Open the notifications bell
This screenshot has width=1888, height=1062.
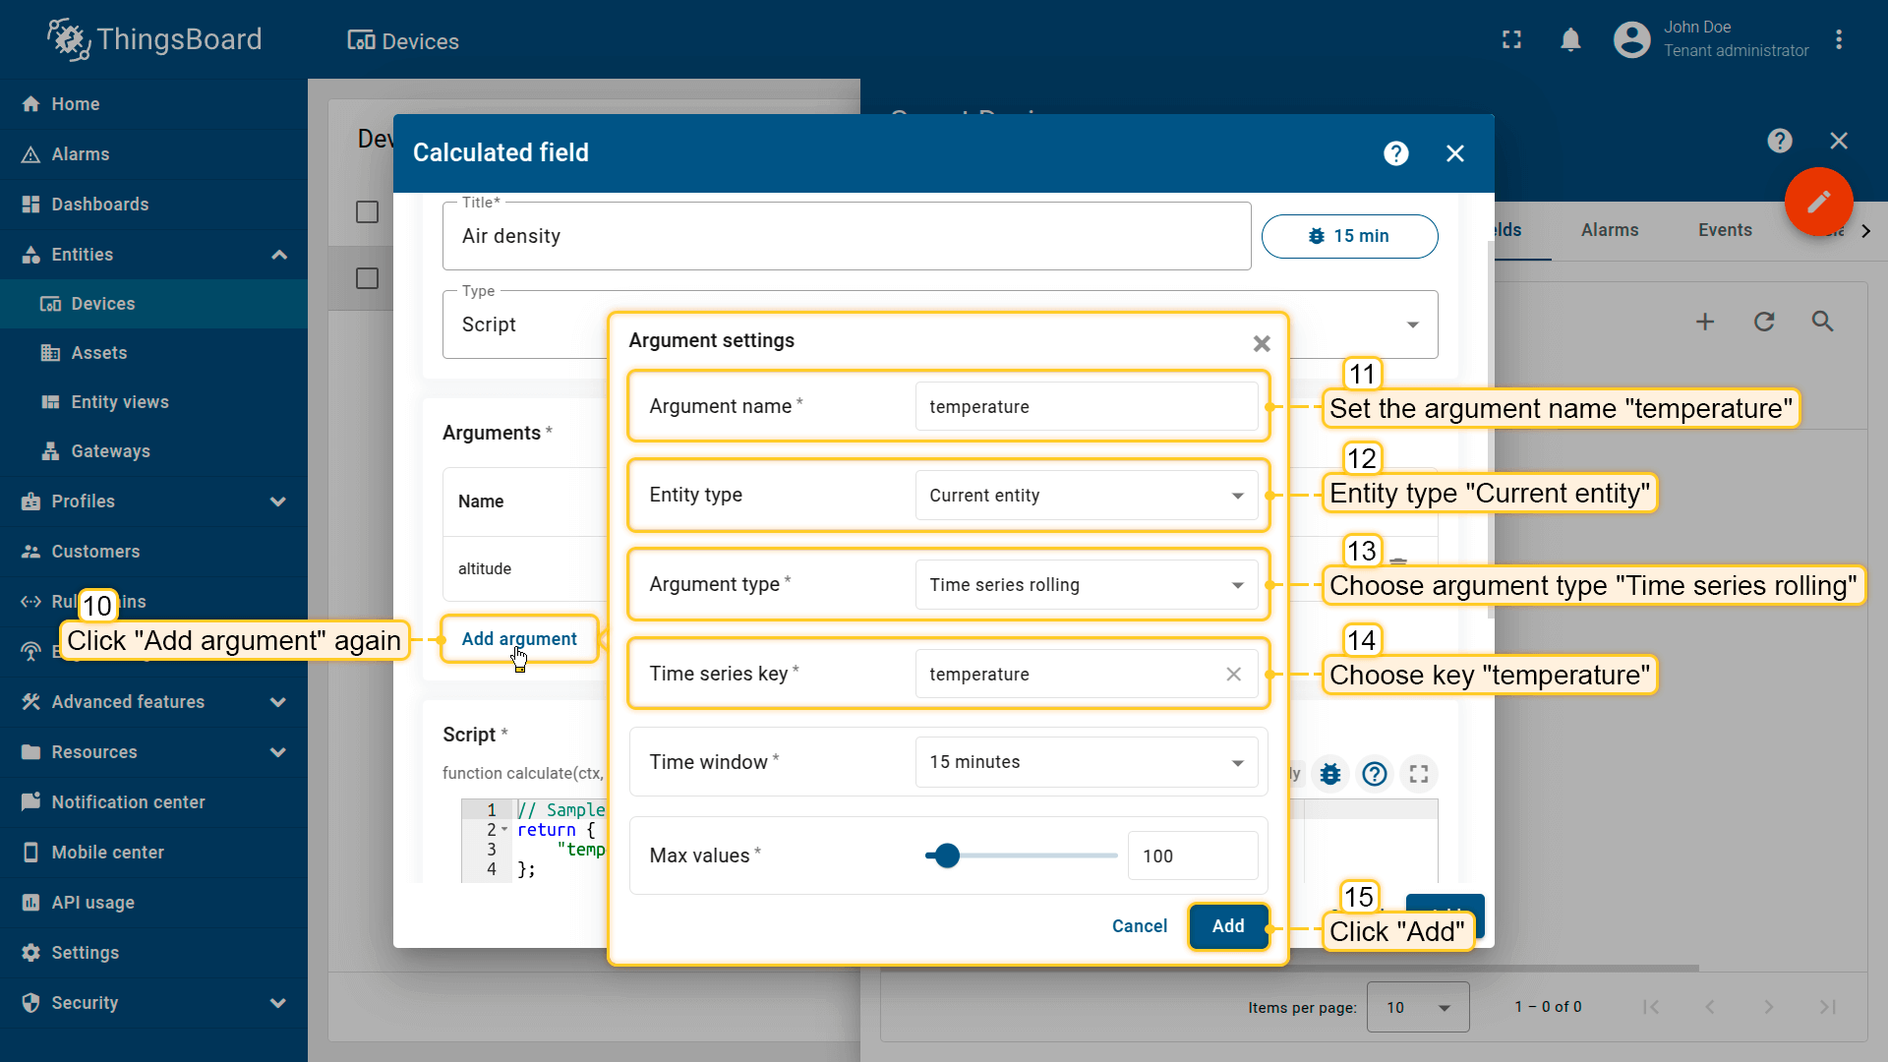tap(1570, 40)
